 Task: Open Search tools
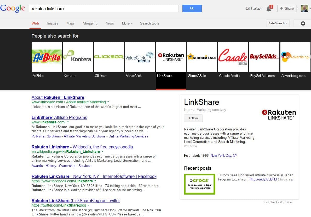point(149,23)
